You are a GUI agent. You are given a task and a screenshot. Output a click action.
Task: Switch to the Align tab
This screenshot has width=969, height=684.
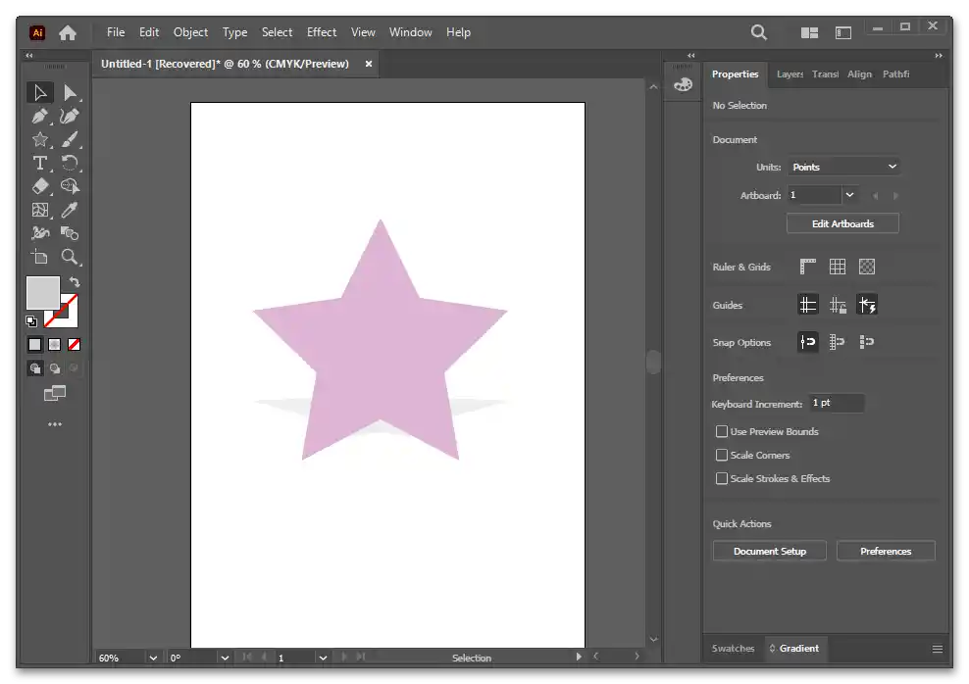(x=859, y=74)
